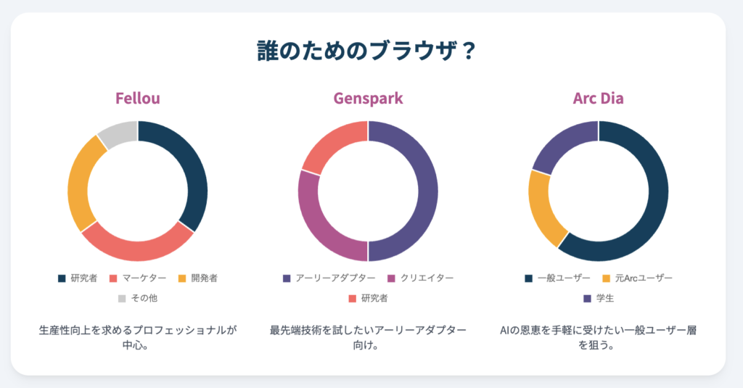Click the クリエイター legend swatch

click(x=393, y=278)
